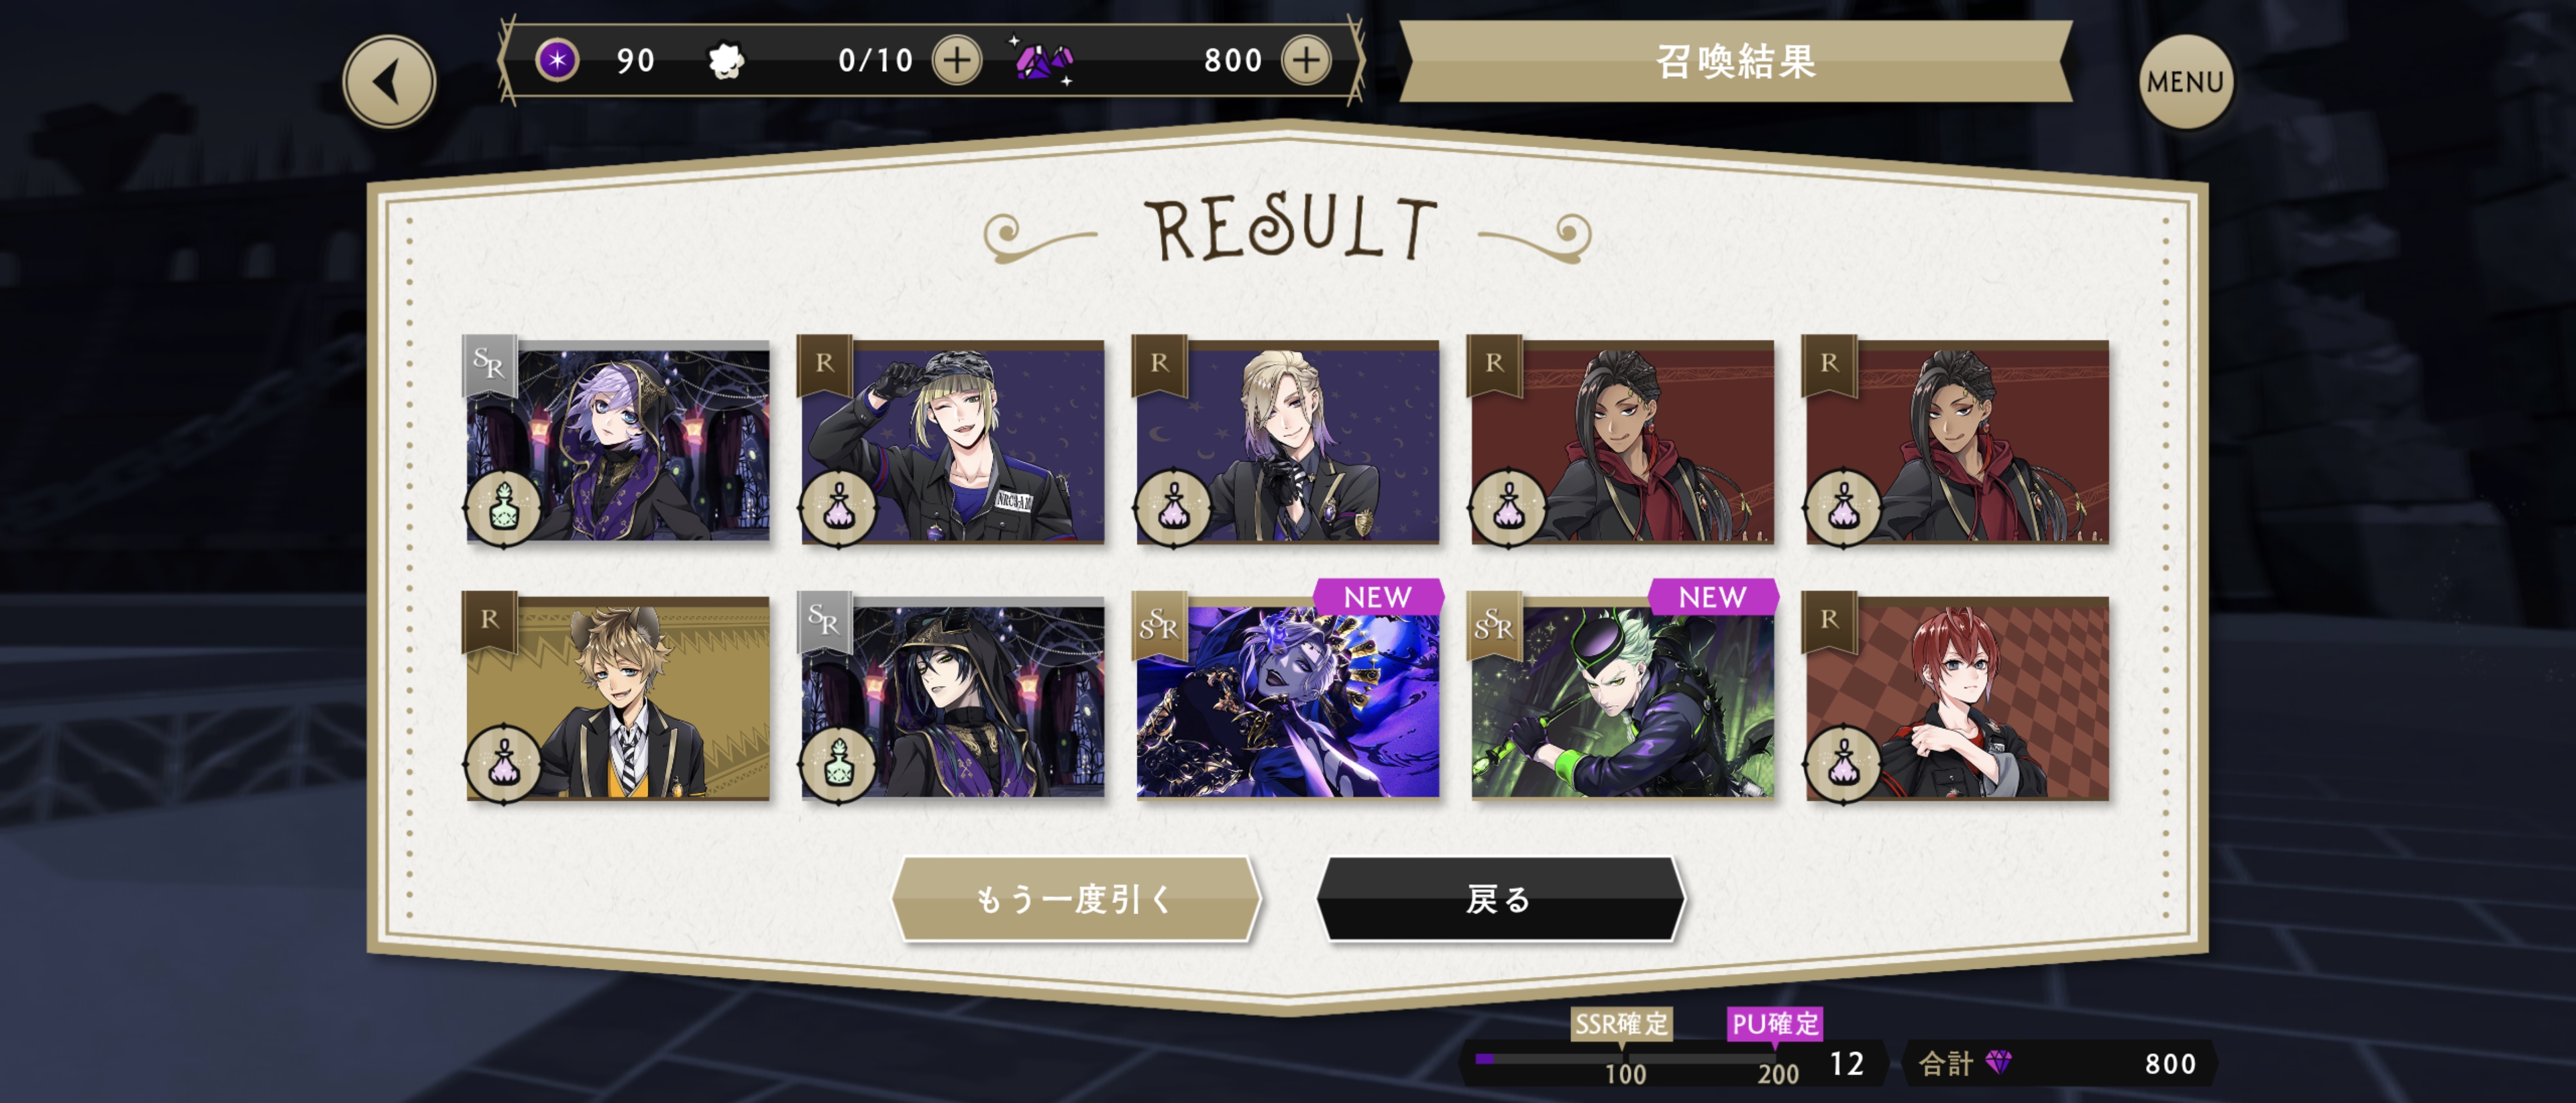
Task: Add summon keys with plus icon
Action: click(957, 60)
